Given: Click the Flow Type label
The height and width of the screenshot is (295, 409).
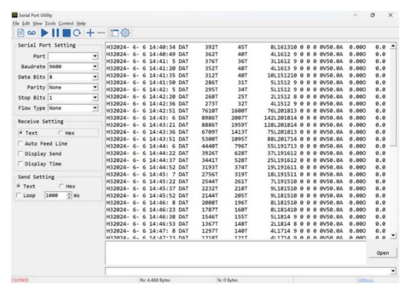Looking at the screenshot, I should click(x=32, y=108).
